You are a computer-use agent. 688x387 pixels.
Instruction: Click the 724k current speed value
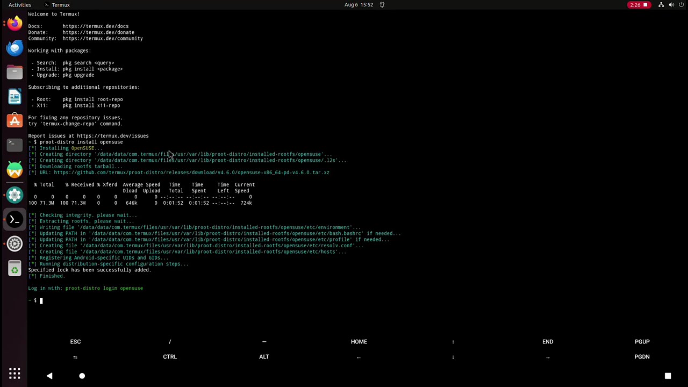point(246,203)
